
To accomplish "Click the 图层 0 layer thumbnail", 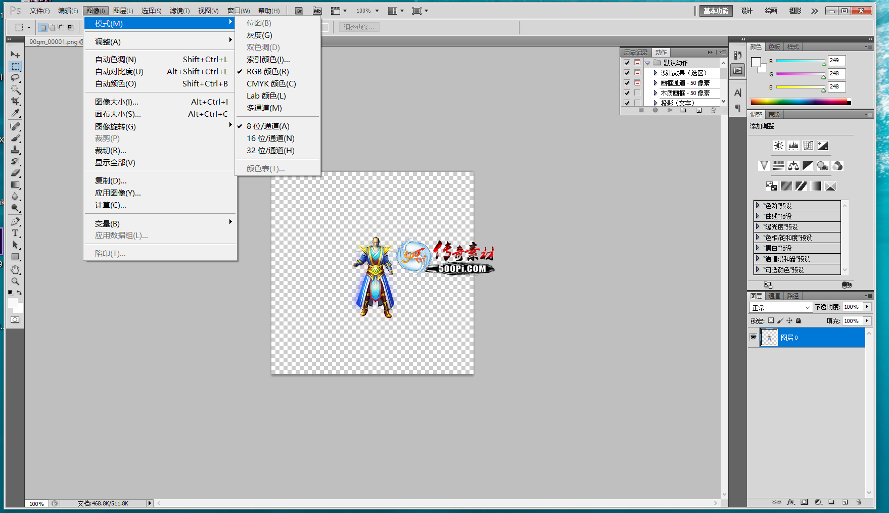I will pos(769,337).
